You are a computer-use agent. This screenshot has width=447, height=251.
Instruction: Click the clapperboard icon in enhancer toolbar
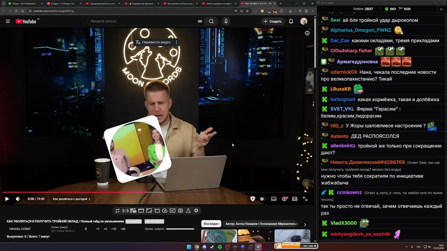point(141,211)
